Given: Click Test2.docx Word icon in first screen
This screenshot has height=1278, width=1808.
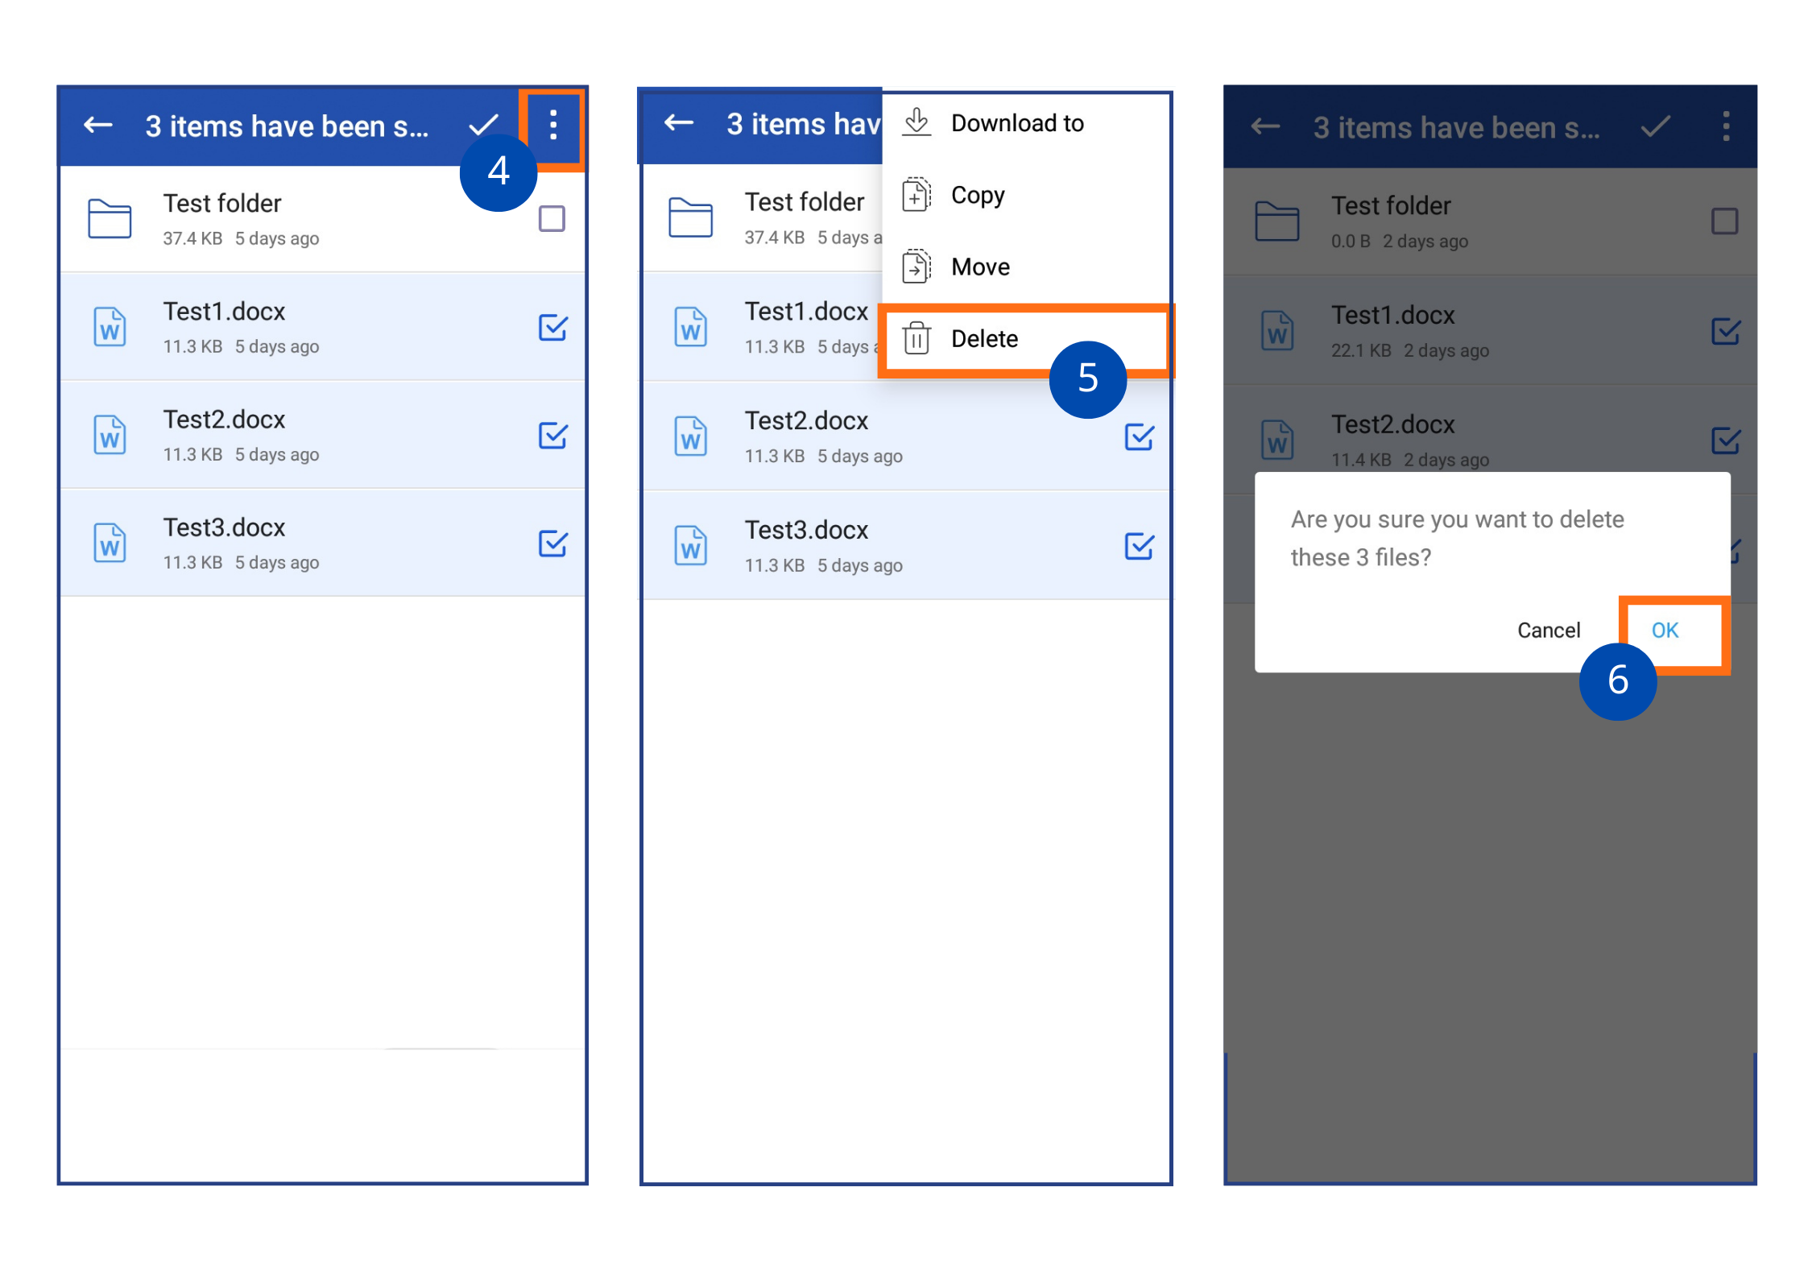Looking at the screenshot, I should point(110,435).
